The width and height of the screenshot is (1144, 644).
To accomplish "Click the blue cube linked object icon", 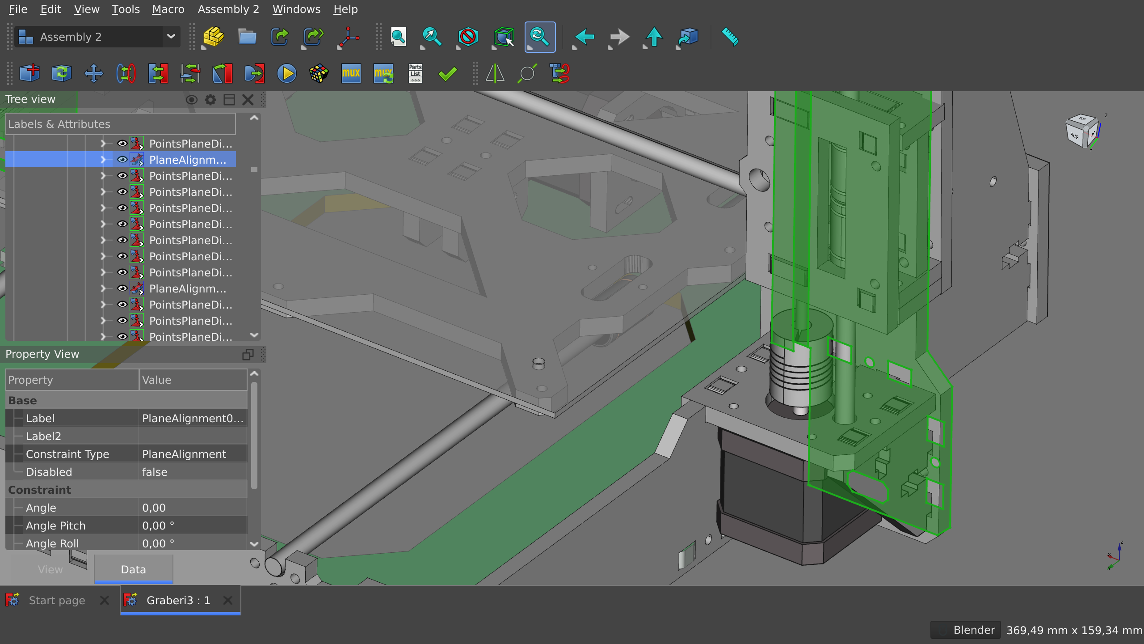I will point(688,37).
